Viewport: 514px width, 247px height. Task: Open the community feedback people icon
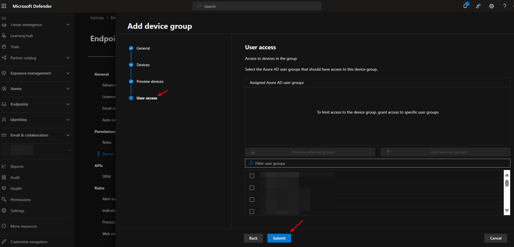click(478, 6)
